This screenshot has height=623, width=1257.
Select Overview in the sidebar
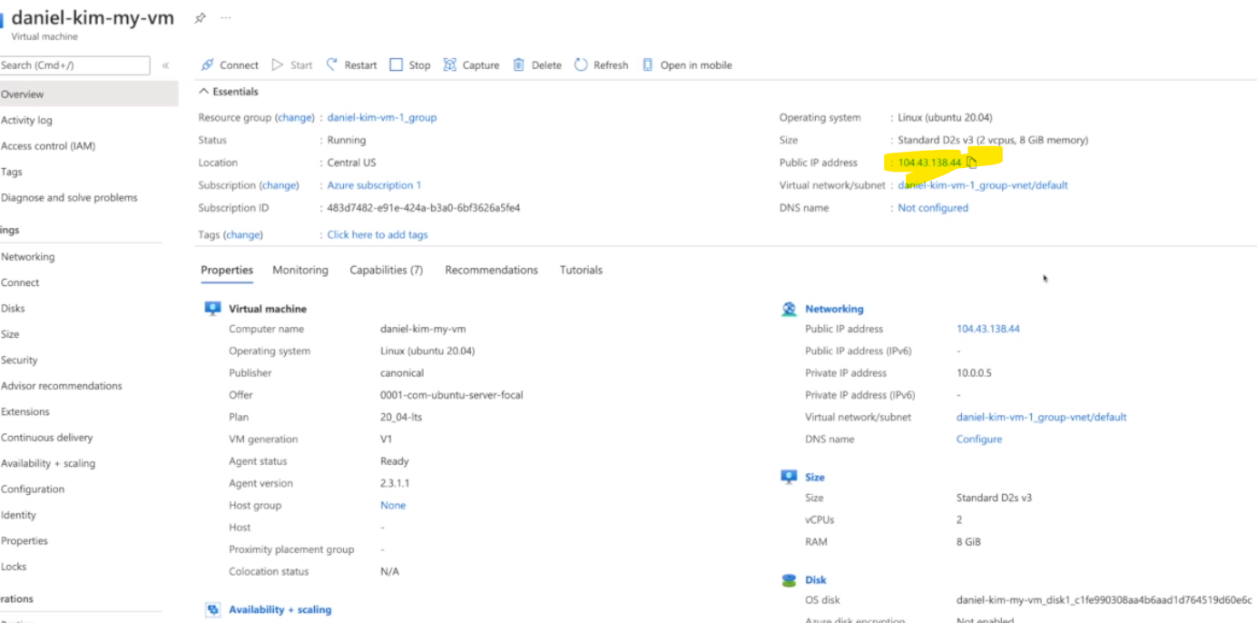coord(89,94)
